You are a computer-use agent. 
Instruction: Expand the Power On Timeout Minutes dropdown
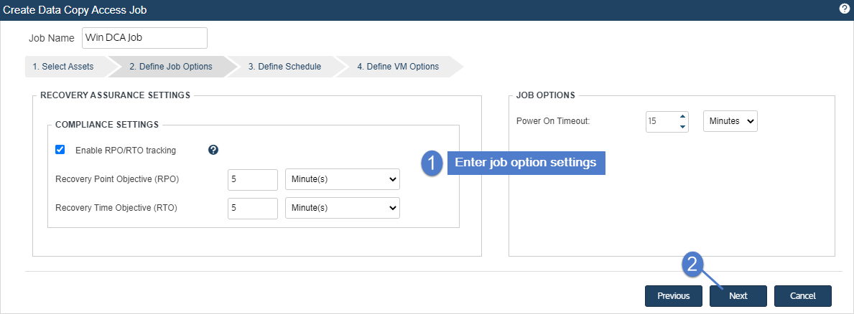tap(730, 121)
